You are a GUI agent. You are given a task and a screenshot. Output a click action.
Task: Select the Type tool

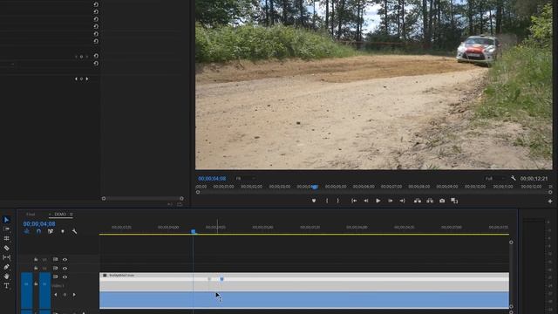point(6,285)
